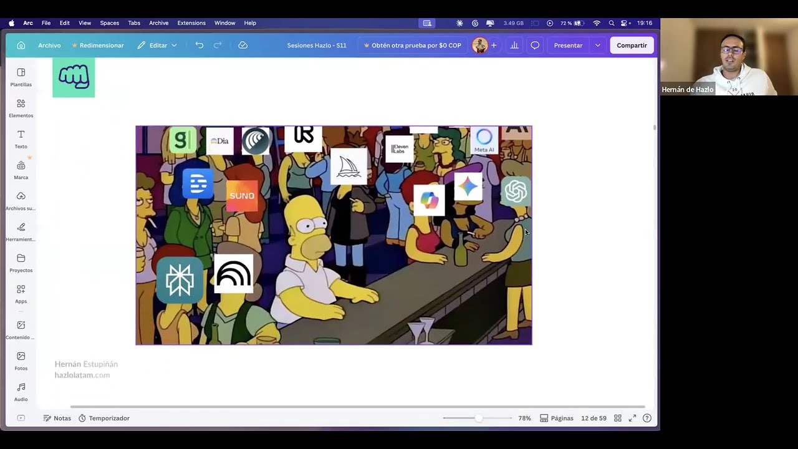Open the File menu in menu bar

[46, 23]
